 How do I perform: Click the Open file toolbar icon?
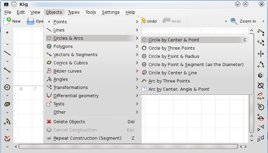click(x=31, y=21)
